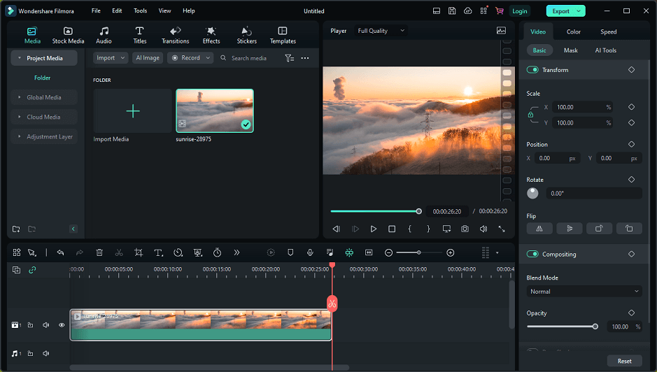Hide video track 1 with eye icon
Viewport: 657px width, 372px height.
click(x=62, y=325)
